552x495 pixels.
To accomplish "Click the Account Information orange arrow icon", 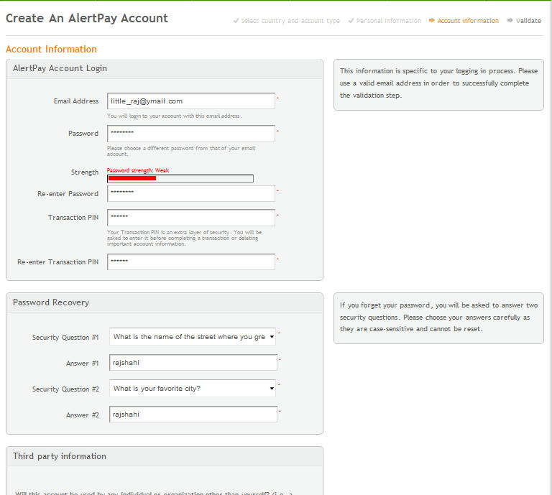I will pyautogui.click(x=431, y=21).
